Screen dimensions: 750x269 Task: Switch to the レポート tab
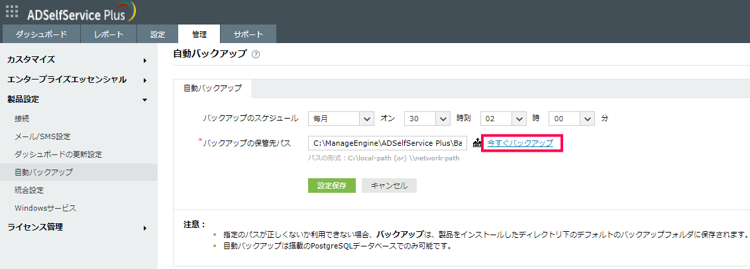(109, 34)
